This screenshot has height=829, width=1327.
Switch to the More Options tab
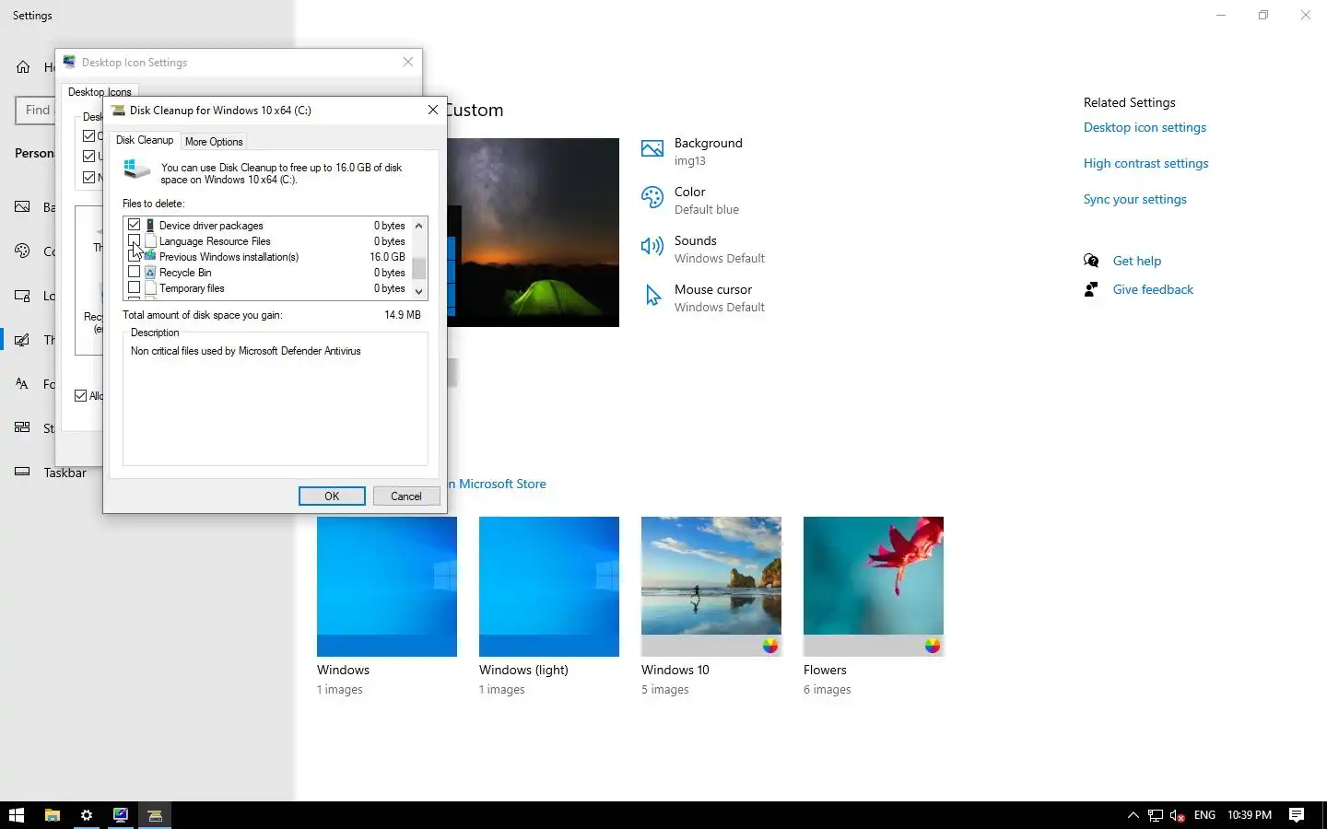point(214,142)
